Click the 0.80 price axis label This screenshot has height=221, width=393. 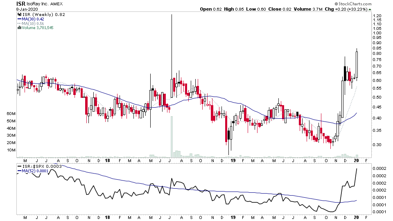pyautogui.click(x=377, y=54)
